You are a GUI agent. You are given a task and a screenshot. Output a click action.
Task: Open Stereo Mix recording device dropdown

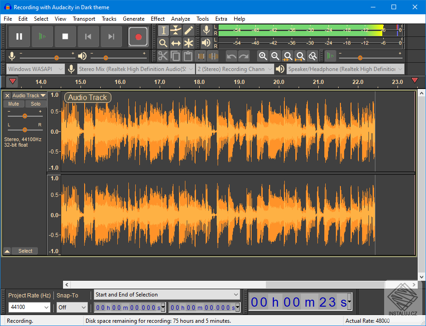pyautogui.click(x=136, y=69)
